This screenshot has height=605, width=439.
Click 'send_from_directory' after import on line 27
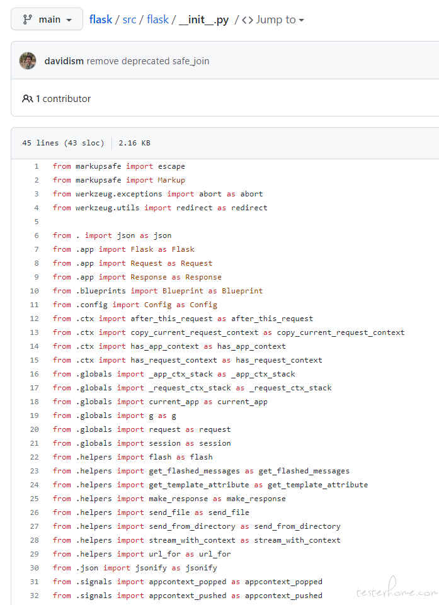coord(192,526)
